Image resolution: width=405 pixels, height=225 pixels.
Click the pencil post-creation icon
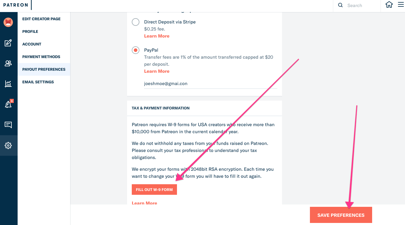click(8, 43)
